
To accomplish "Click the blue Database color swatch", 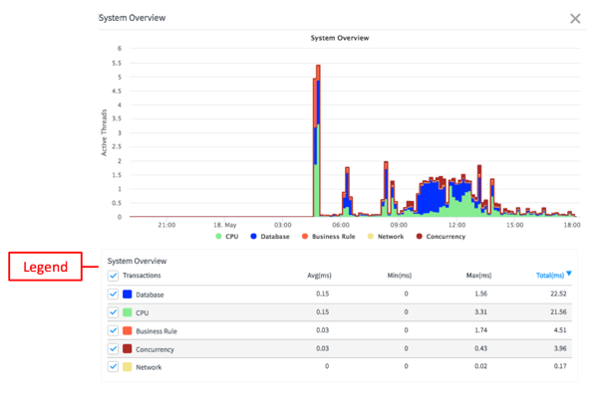I will tap(128, 295).
